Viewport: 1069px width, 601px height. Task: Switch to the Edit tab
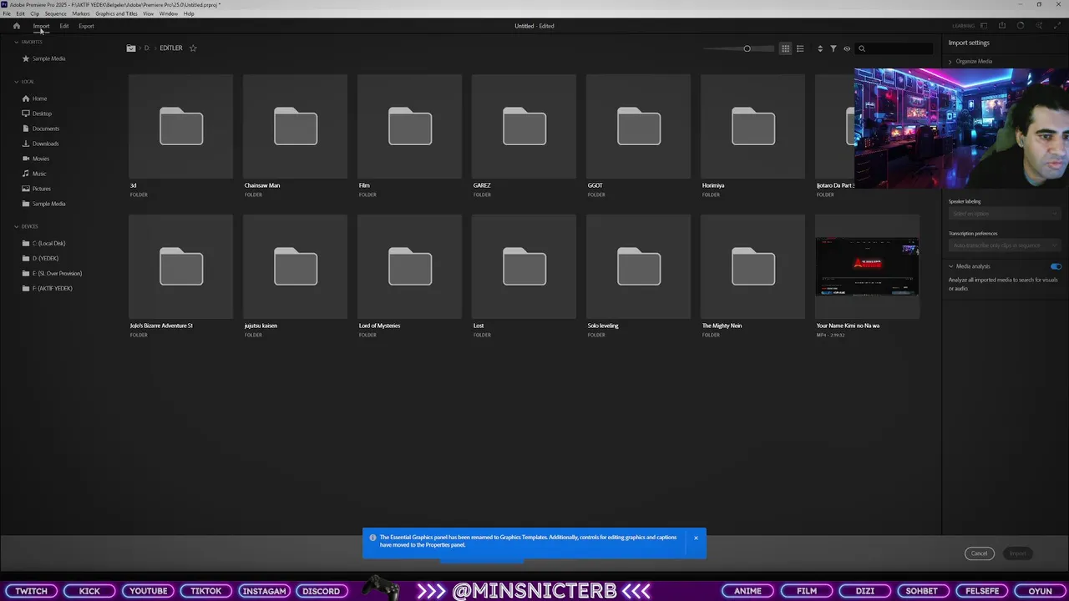(64, 26)
